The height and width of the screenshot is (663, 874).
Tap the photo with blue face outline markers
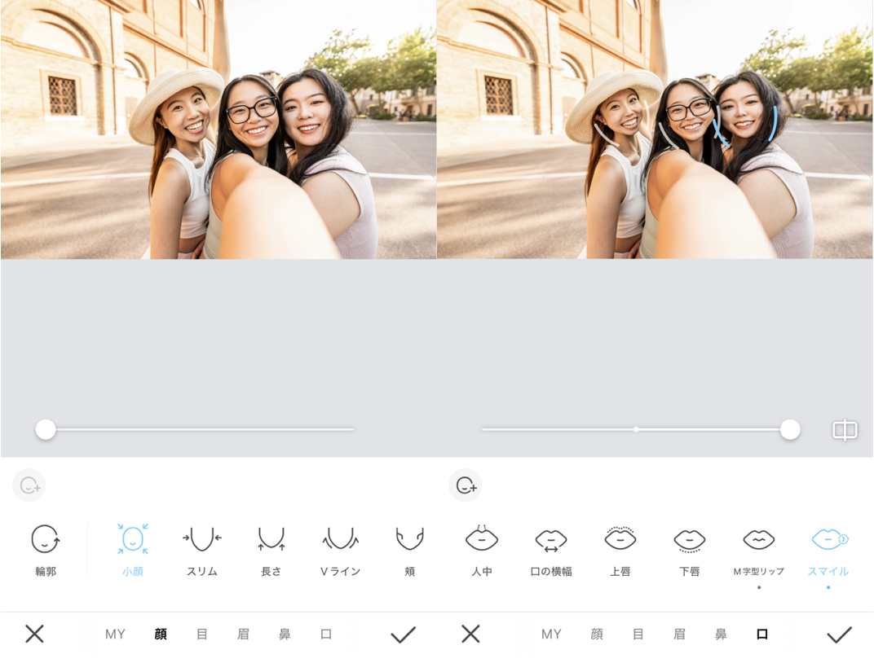(655, 130)
